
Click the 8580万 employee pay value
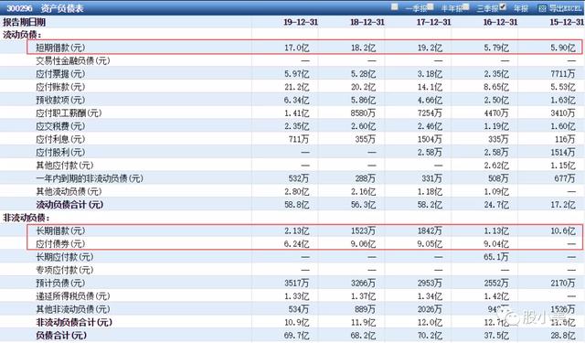point(364,113)
